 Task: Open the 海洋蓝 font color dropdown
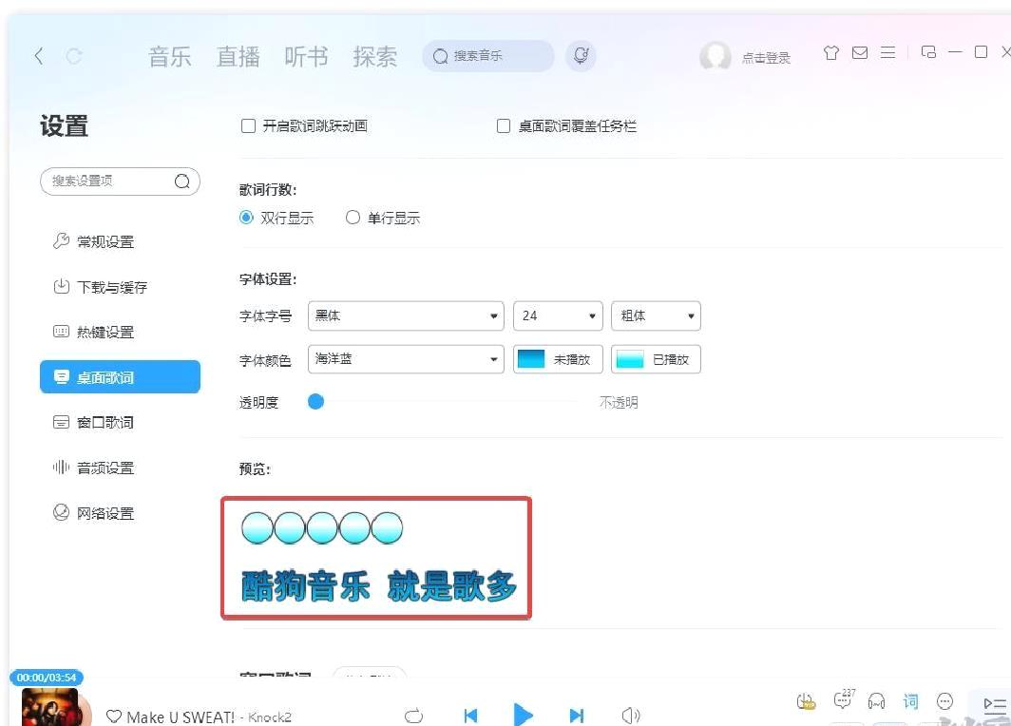tap(407, 359)
